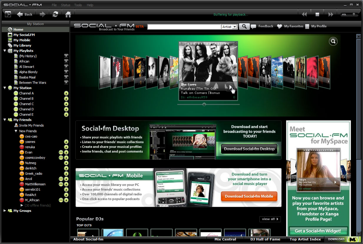Select My Mobile in the sidebar
The height and width of the screenshot is (244, 363).
click(22, 40)
